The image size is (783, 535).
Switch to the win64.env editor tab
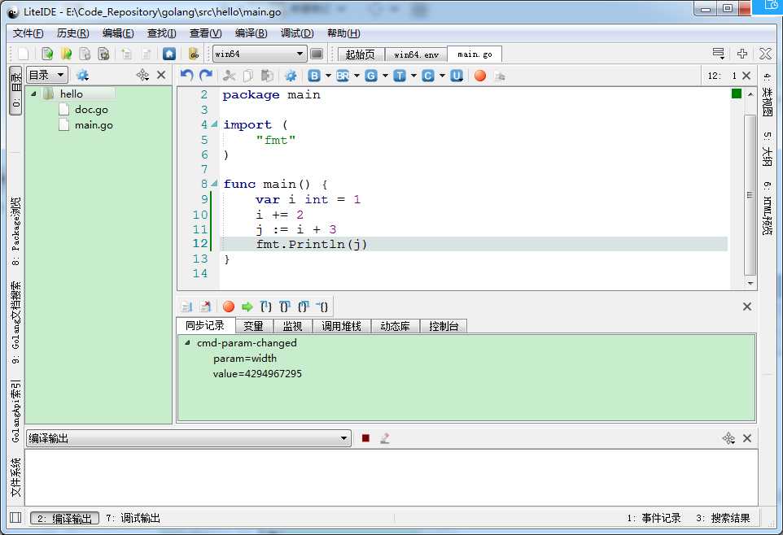[416, 54]
